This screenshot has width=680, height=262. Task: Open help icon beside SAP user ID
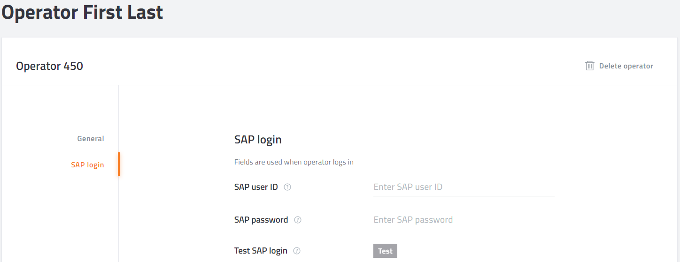[287, 187]
